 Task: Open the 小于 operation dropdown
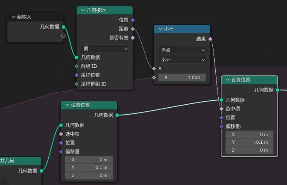pyautogui.click(x=182, y=60)
